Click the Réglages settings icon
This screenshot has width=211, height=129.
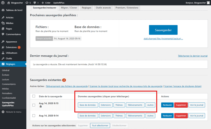tap(3, 64)
